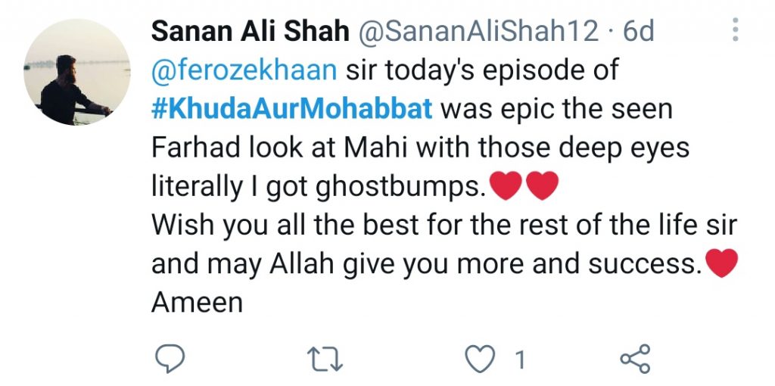Open the #KhudaAurMohabbat hashtag
The image size is (775, 386).
pyautogui.click(x=291, y=109)
